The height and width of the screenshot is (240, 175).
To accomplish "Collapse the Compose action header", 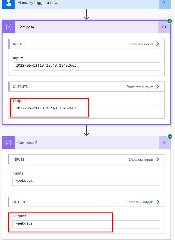I will [87, 27].
